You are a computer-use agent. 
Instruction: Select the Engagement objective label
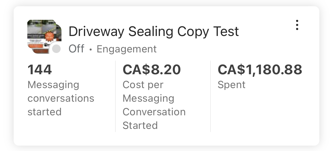127,49
